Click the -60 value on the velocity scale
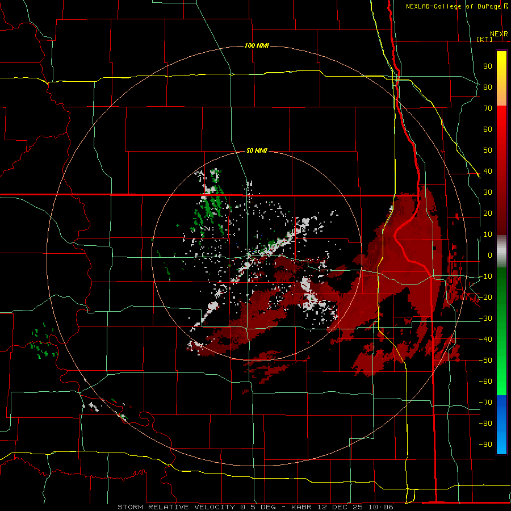The image size is (511, 511). [x=485, y=382]
